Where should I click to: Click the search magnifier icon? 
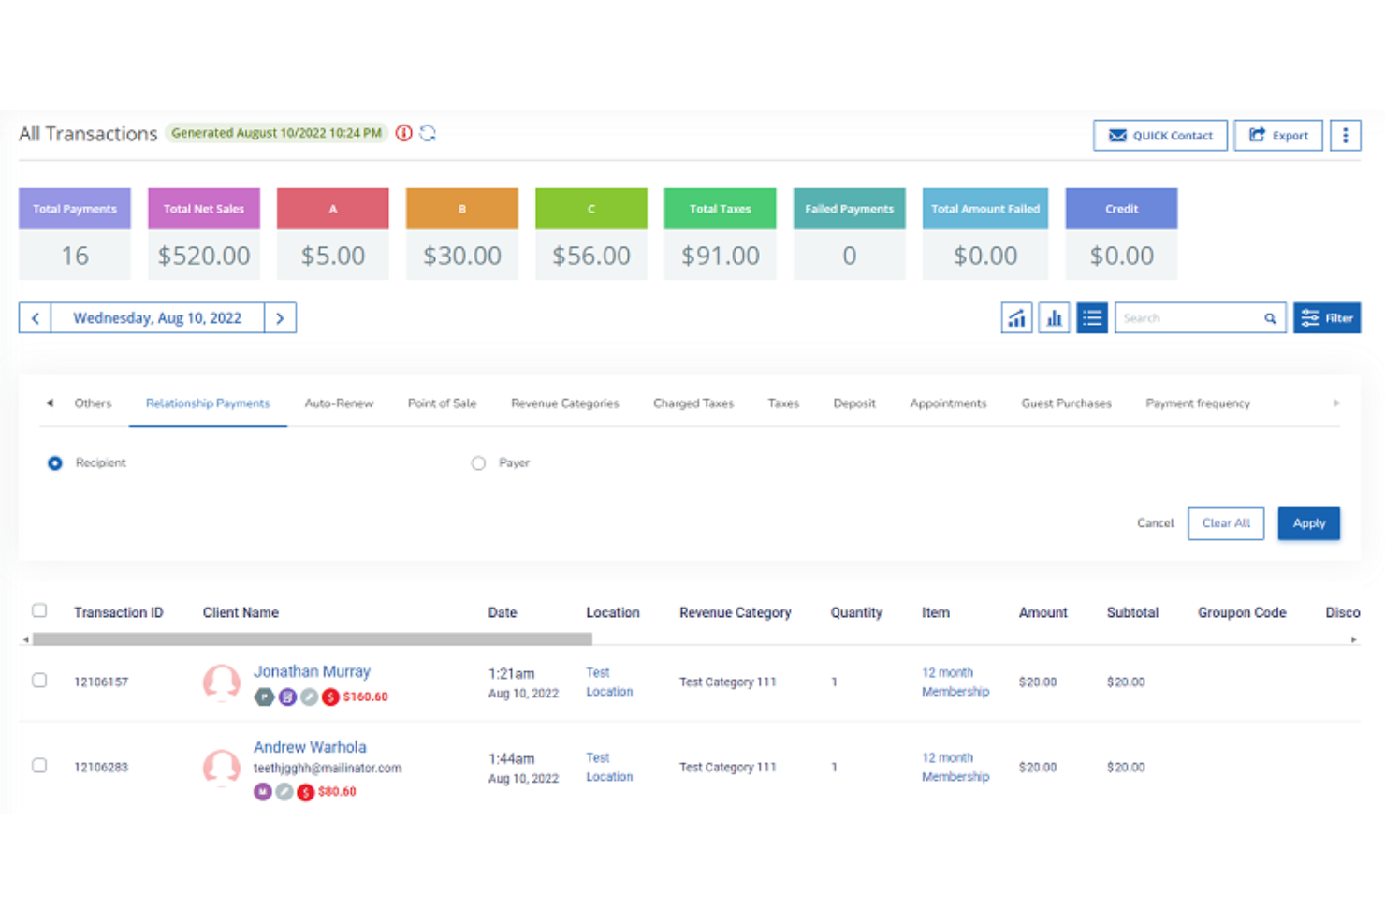(x=1270, y=318)
